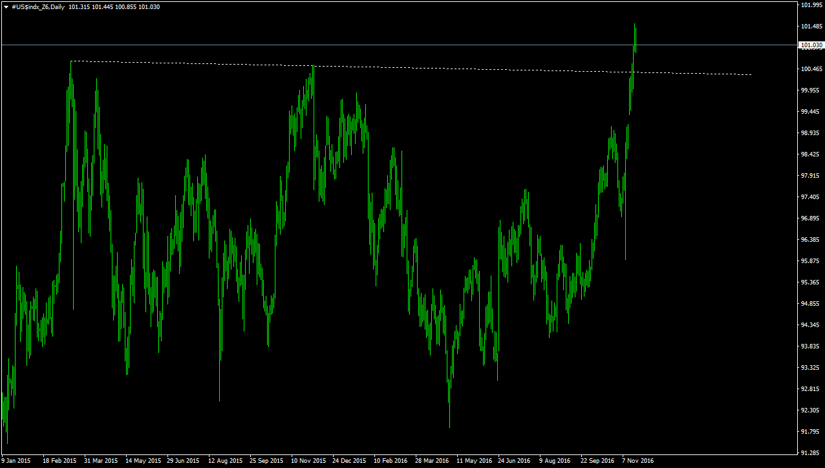Screen dimensions: 825x468
Task: Click the 10 Feb 2016 date label
Action: (x=391, y=461)
